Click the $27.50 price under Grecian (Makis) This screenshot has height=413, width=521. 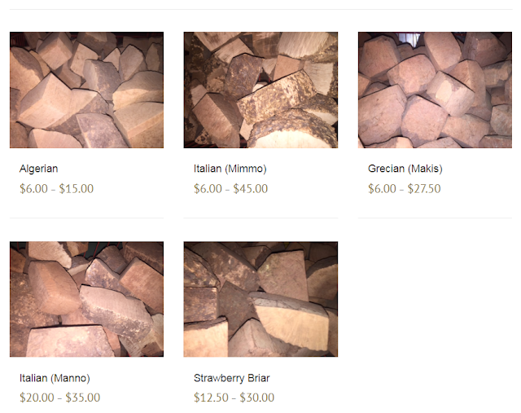[x=424, y=188]
